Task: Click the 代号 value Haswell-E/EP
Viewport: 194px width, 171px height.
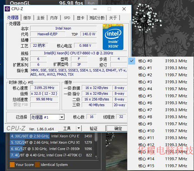Action: click(x=48, y=34)
